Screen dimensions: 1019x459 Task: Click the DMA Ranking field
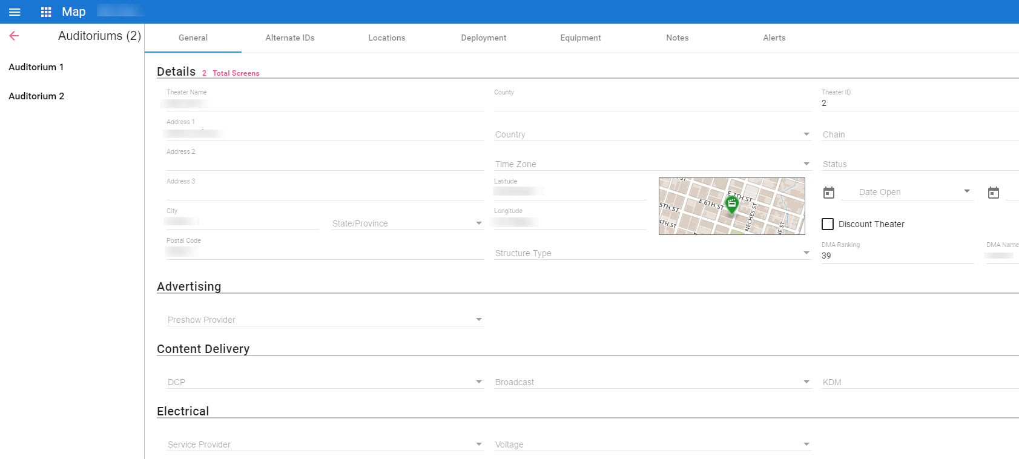[x=896, y=256]
